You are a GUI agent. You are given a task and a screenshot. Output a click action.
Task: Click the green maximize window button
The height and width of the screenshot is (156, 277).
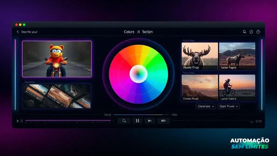[24, 25]
